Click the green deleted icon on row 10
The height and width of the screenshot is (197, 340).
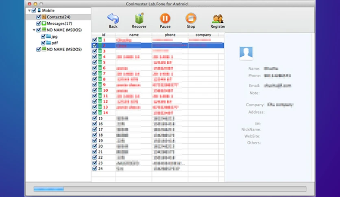click(100, 90)
